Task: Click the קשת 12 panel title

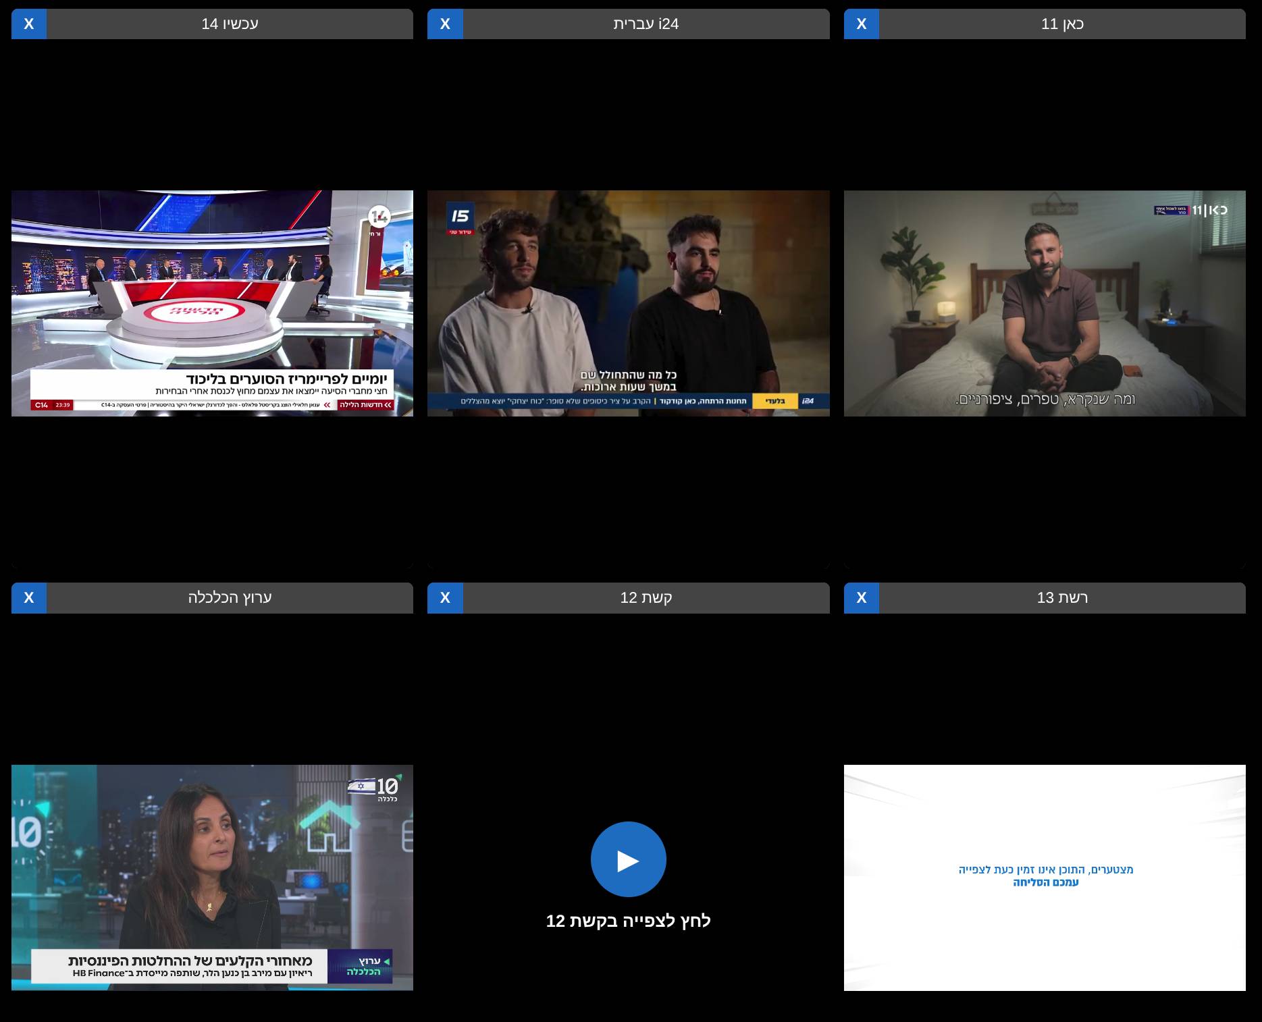Action: pos(646,597)
